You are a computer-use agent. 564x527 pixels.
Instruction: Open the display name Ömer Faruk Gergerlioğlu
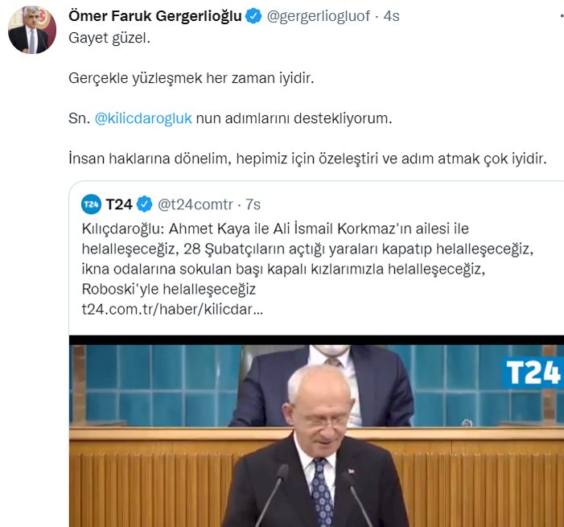155,16
